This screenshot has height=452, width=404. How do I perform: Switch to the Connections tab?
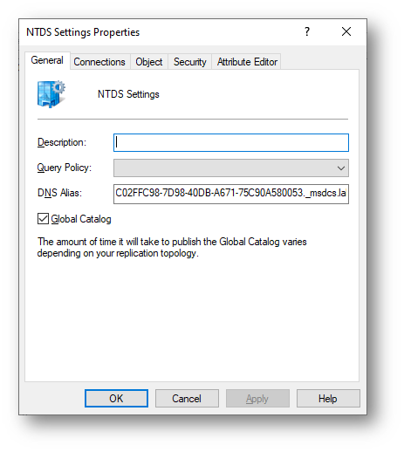[99, 62]
